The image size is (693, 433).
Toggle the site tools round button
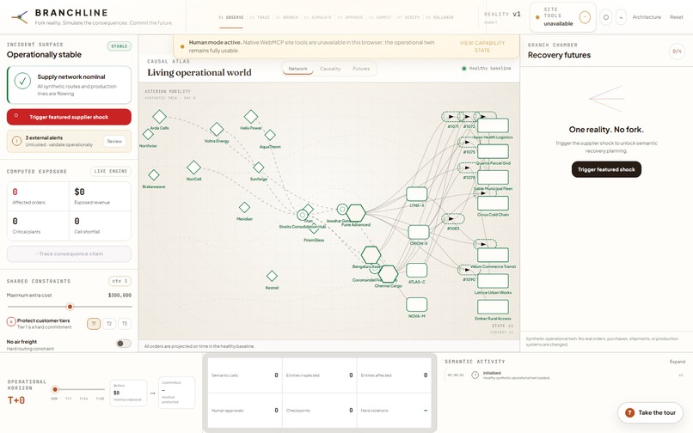585,17
